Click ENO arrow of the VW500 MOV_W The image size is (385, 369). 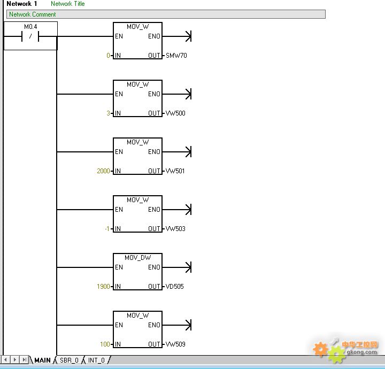click(x=188, y=94)
